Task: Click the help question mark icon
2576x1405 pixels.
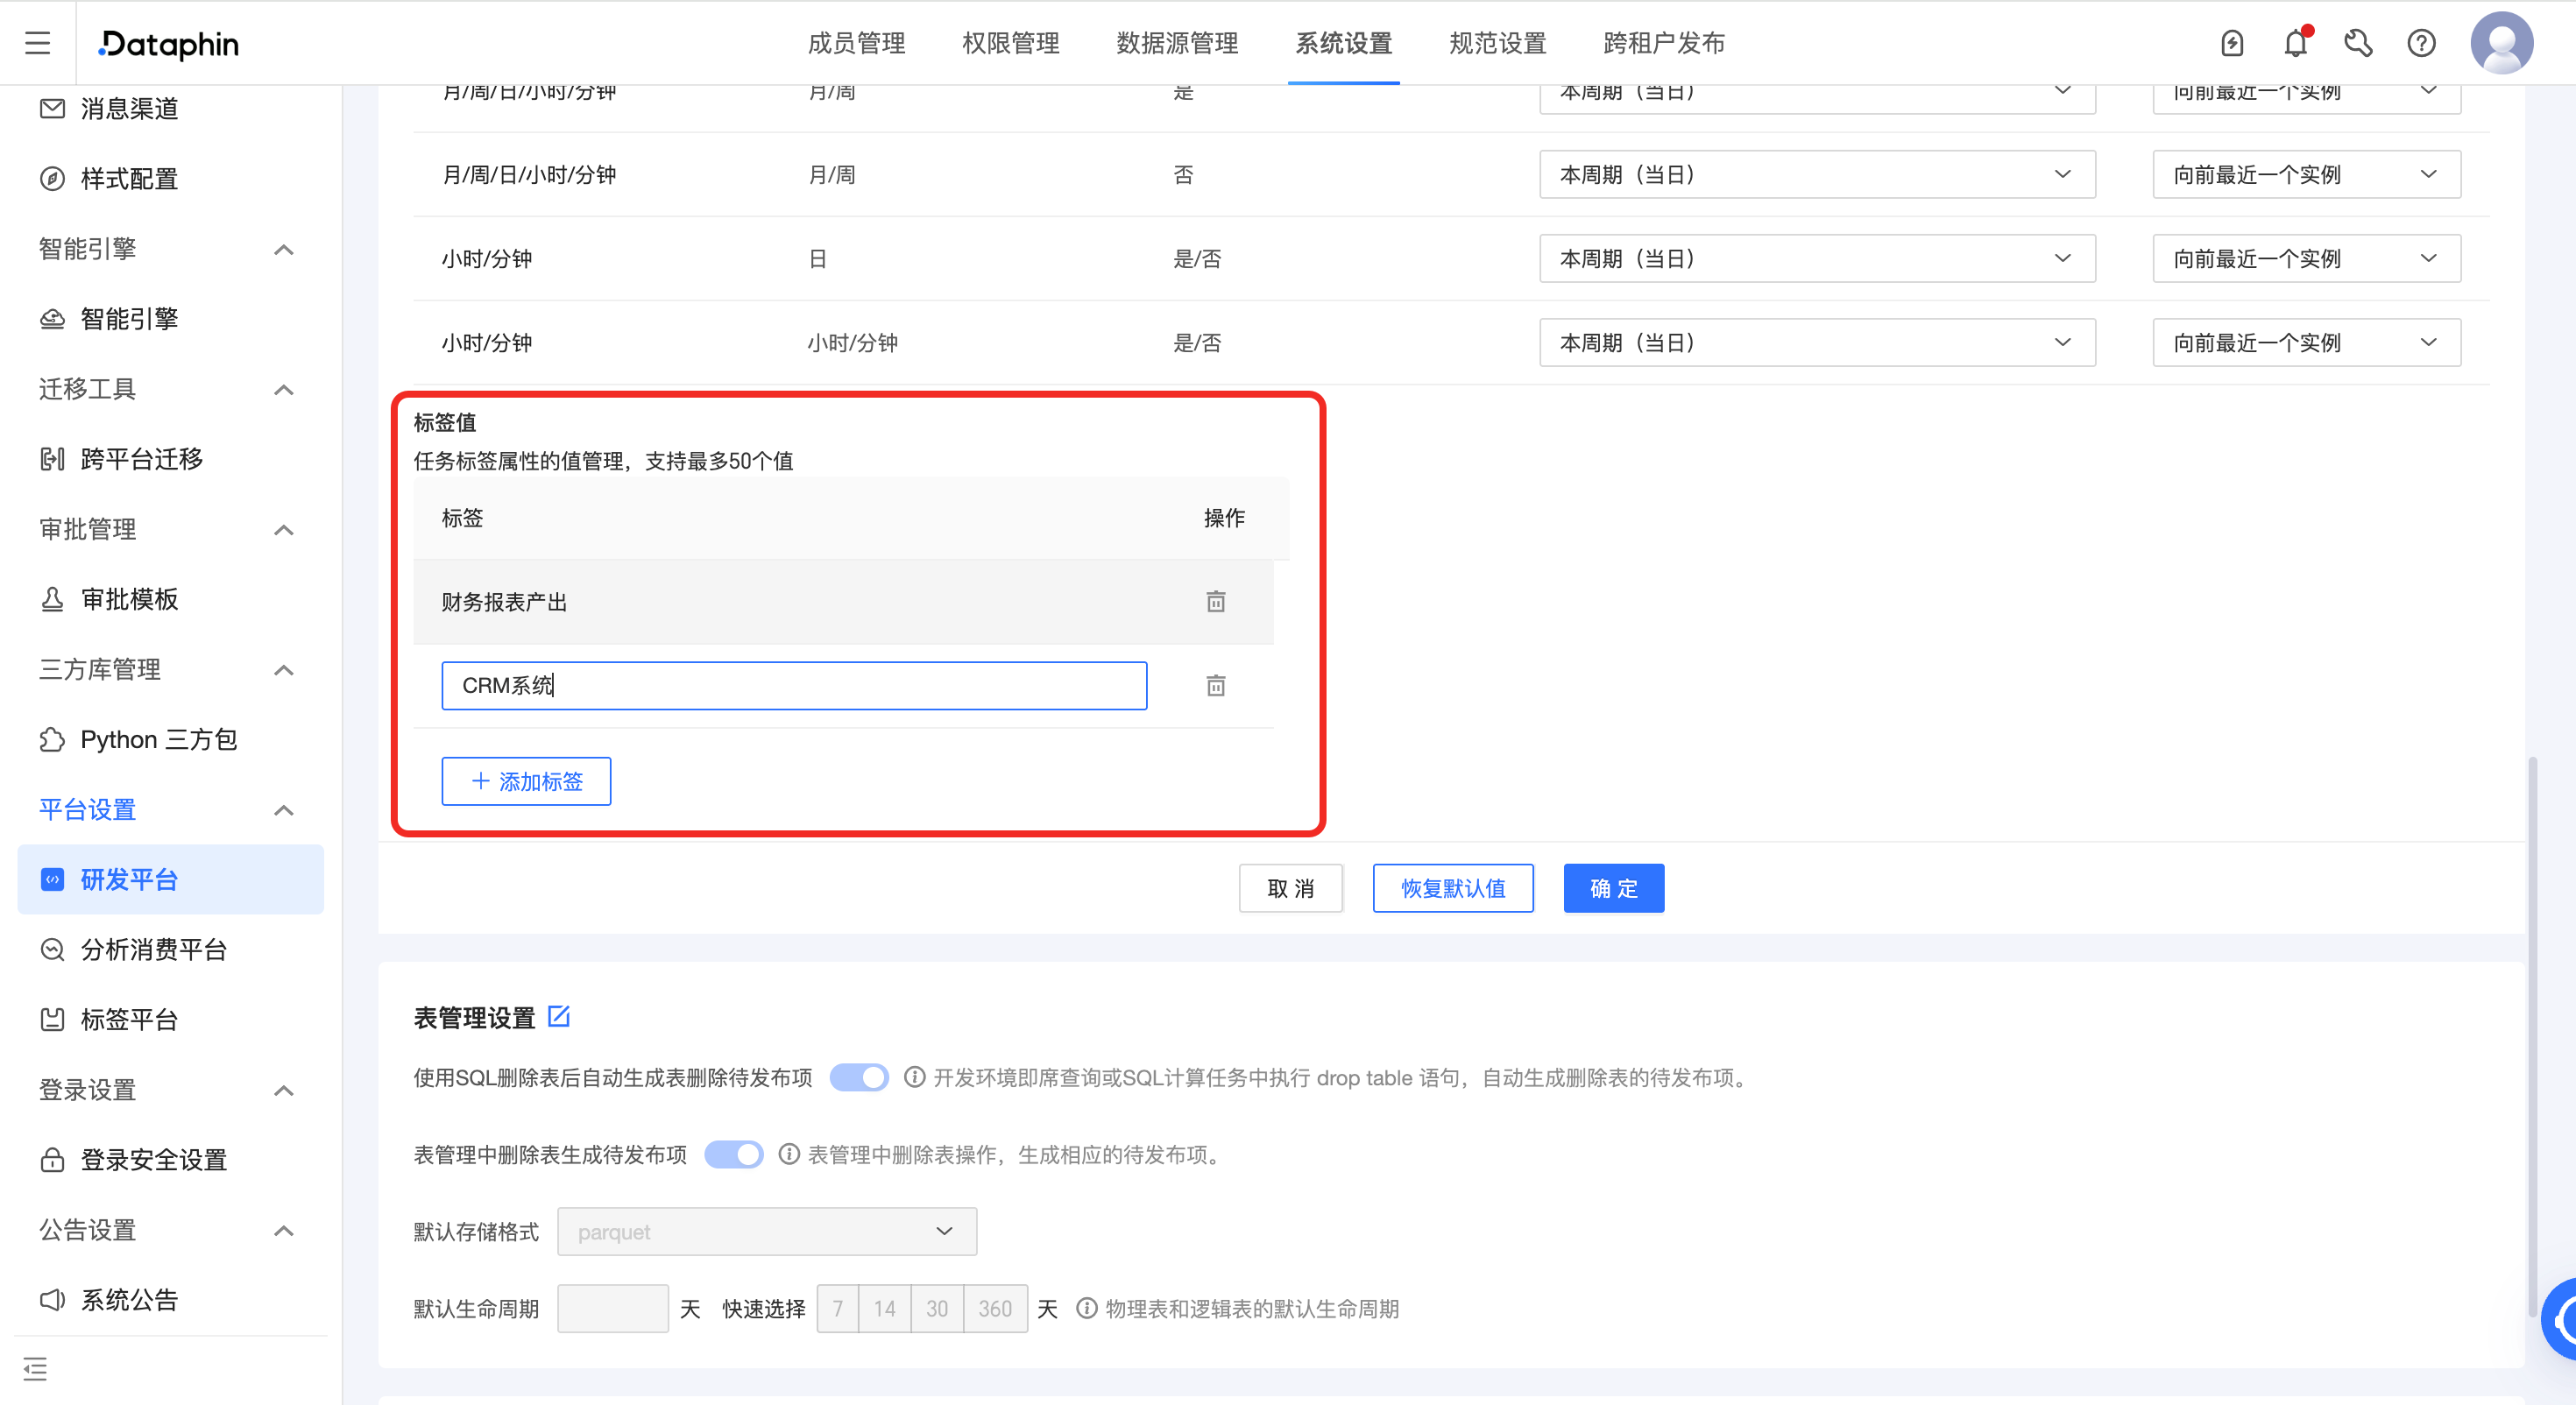Action: point(2421,43)
